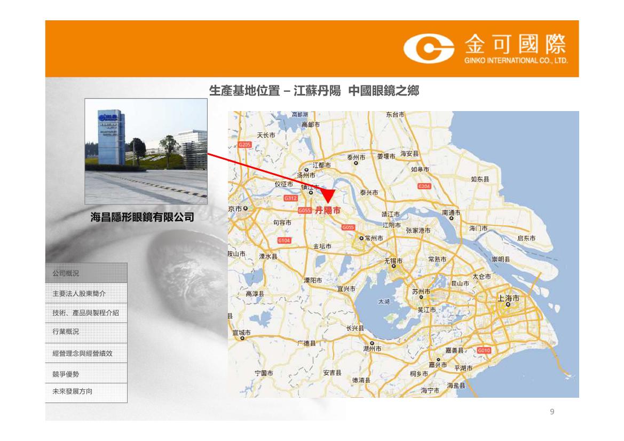Click the 长兴县 label on the map
Viewport: 624px width, 441px height.
coord(355,328)
